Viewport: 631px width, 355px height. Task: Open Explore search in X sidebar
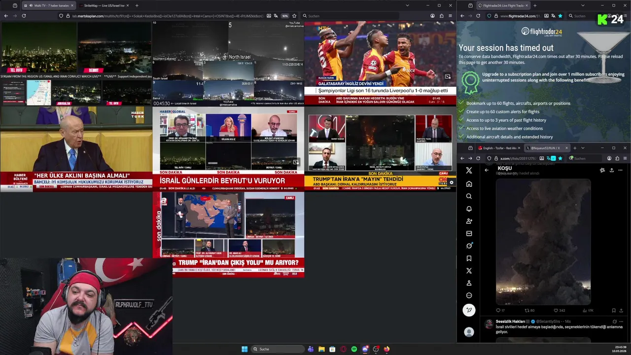coord(469,196)
